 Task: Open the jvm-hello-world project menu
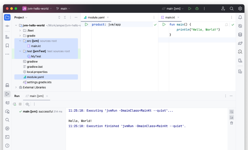pyautogui.click(x=37, y=9)
